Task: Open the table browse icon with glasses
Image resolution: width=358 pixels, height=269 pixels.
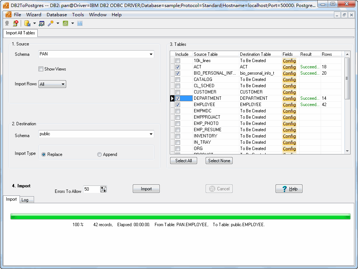Action: [41, 23]
